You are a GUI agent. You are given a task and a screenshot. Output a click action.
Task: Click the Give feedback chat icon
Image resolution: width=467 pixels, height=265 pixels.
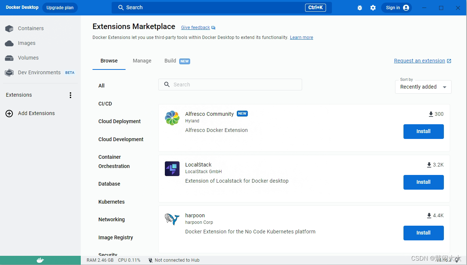(x=213, y=28)
